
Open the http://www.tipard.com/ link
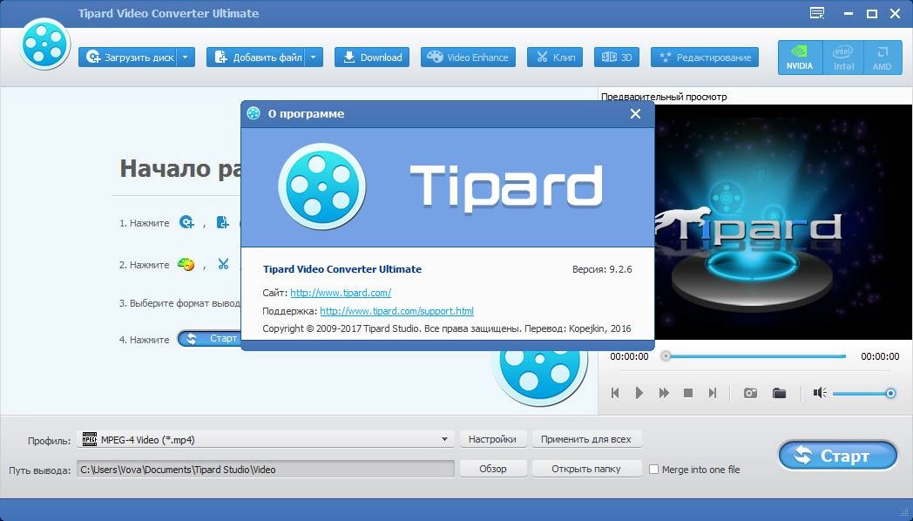pyautogui.click(x=341, y=292)
